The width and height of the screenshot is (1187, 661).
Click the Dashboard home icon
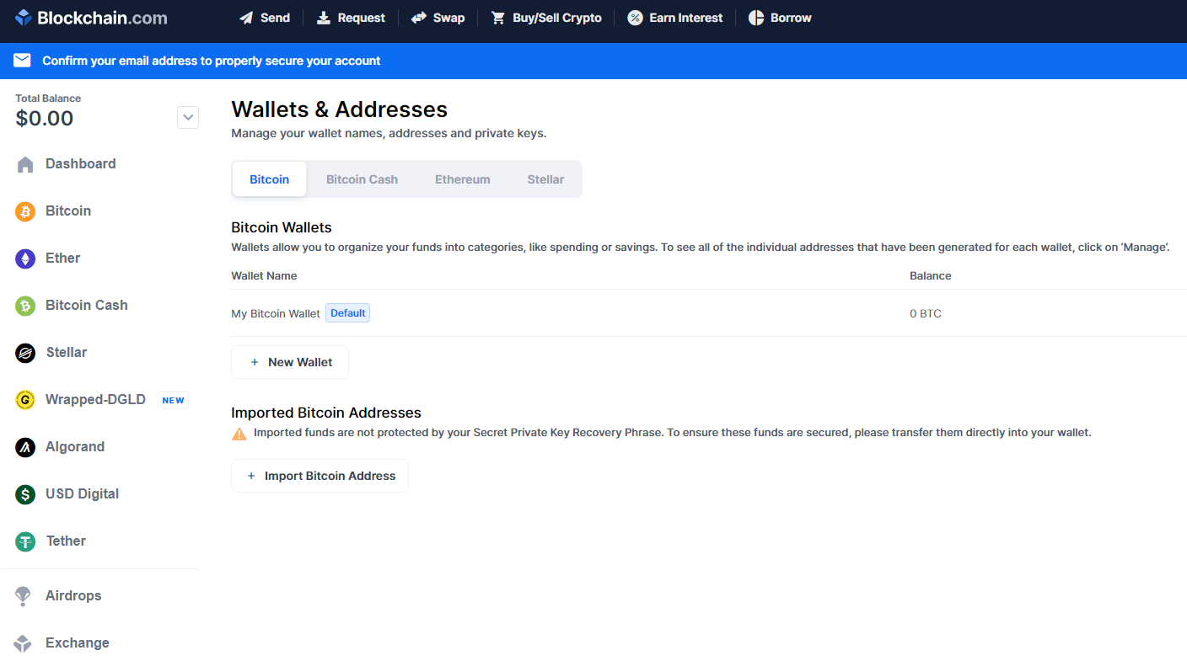25,164
